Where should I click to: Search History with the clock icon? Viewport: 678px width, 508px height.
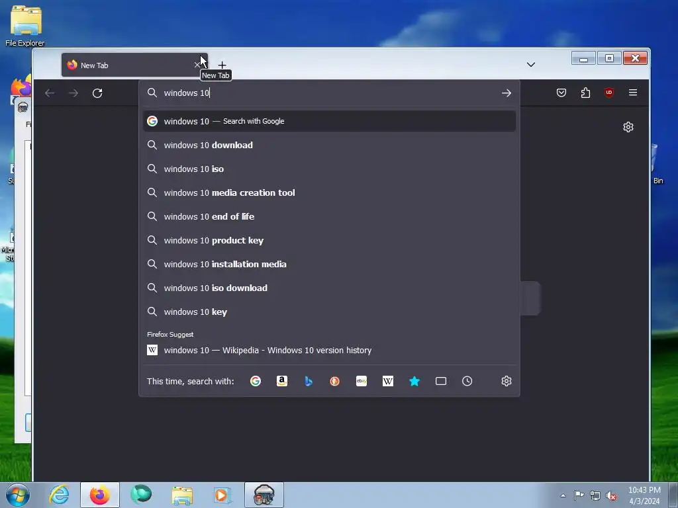pyautogui.click(x=467, y=381)
